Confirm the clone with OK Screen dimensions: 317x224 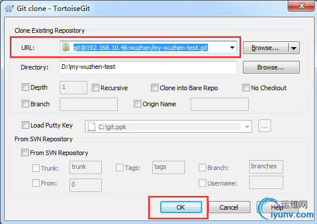(x=181, y=207)
